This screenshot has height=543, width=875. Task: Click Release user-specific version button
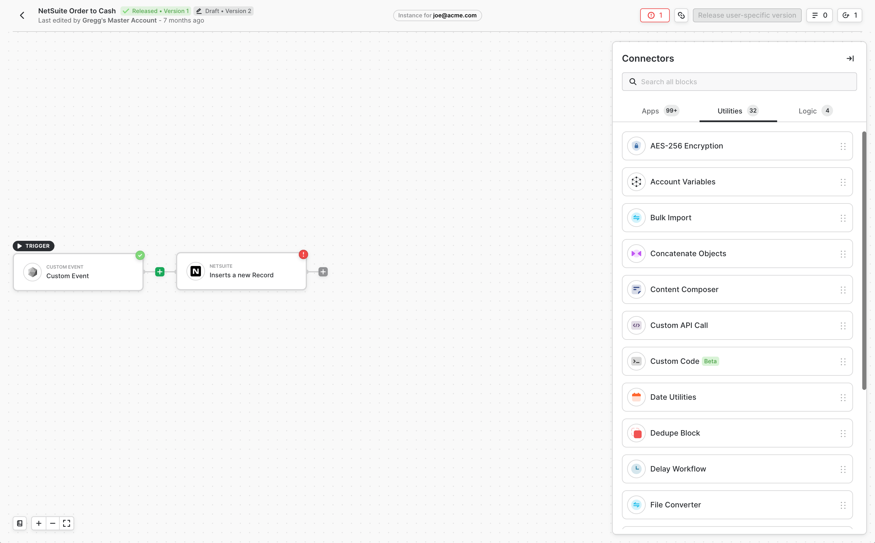(747, 15)
